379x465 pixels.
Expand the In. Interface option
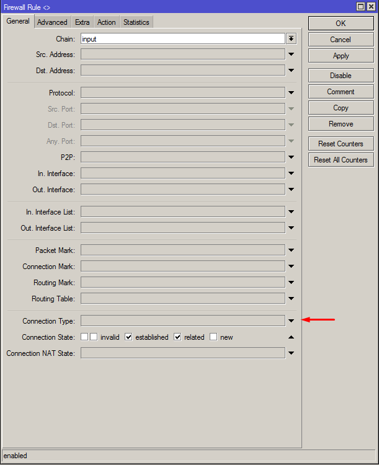(291, 173)
